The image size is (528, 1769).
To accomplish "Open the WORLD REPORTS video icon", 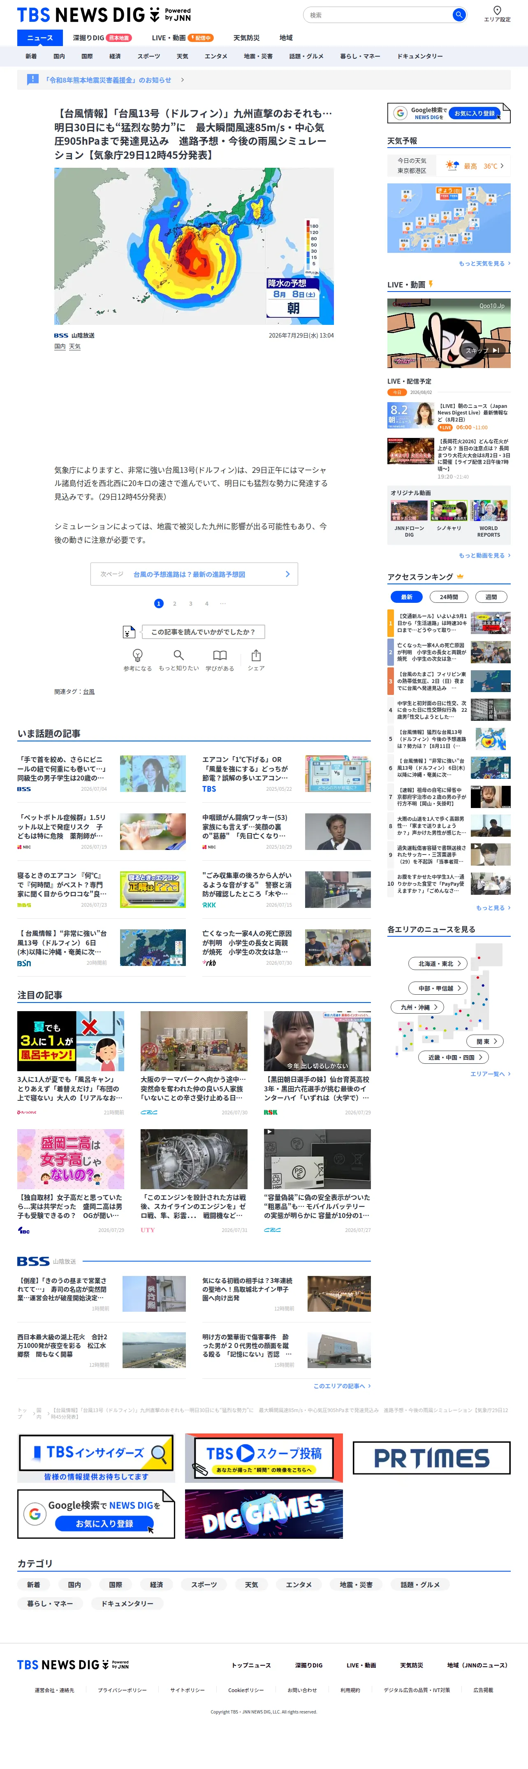I will tap(489, 511).
